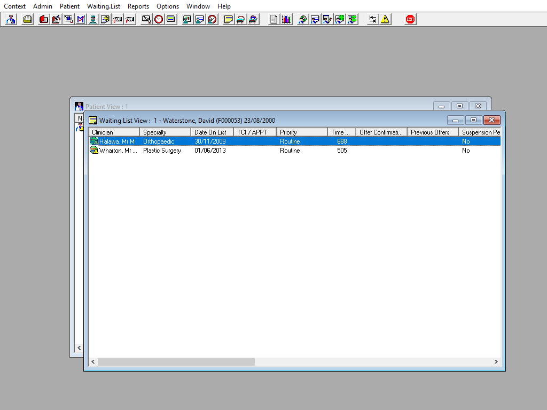547x410 pixels.
Task: Click the red clock toolbar icon
Action: tap(159, 19)
